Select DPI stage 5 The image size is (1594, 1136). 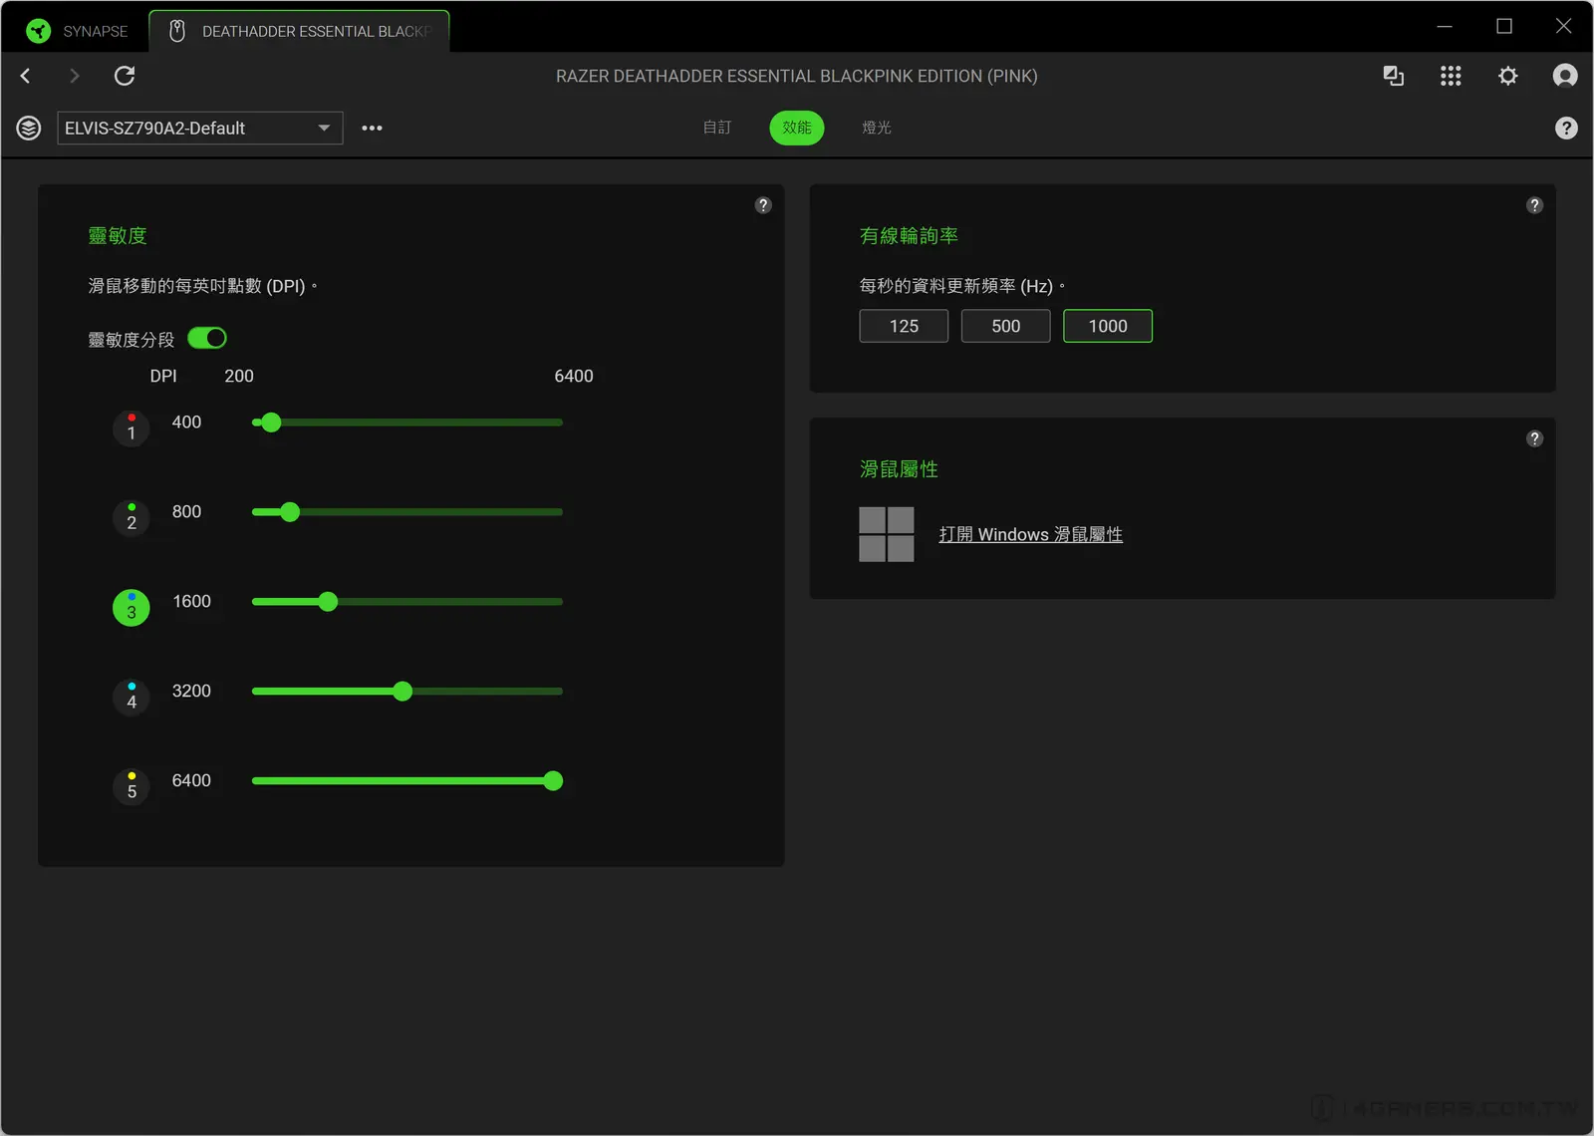132,787
